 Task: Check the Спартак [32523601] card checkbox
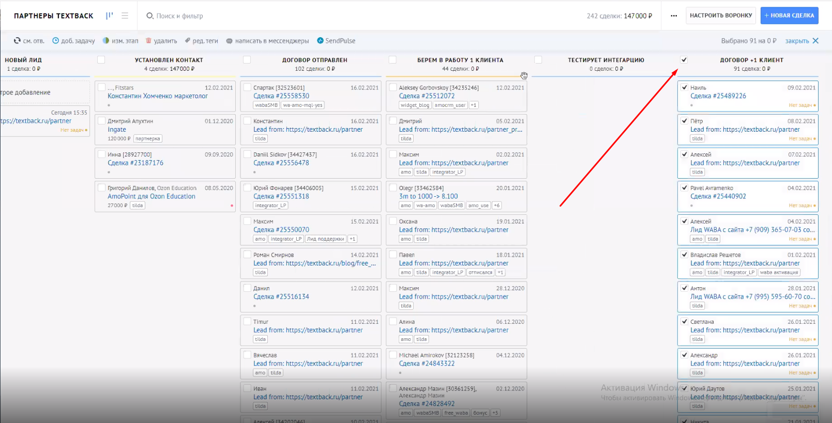click(248, 87)
